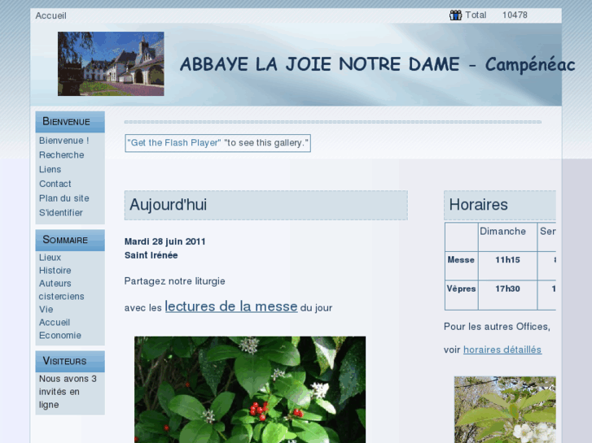Click the 11h15 Messe Dimanche cell

click(x=507, y=266)
